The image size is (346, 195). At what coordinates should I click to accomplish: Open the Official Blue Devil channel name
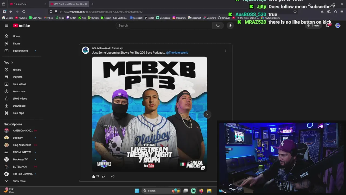click(101, 48)
